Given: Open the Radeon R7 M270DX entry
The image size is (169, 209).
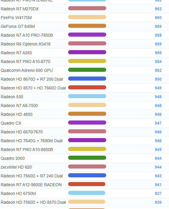Looking at the screenshot, I should (20, 9).
